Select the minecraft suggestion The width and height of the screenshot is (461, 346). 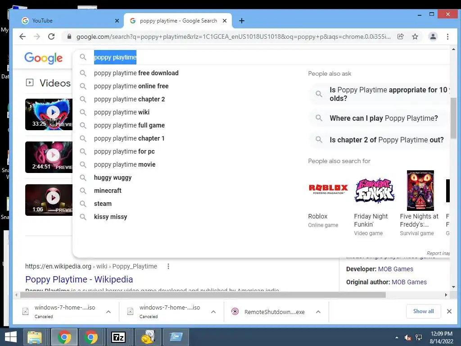coord(108,191)
